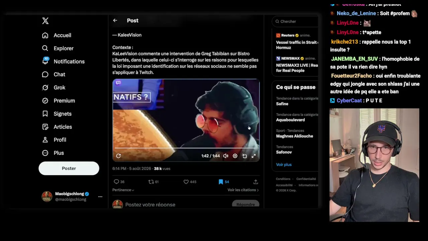428x241 pixels.
Task: Open Grok from the sidebar
Action: pyautogui.click(x=54, y=87)
